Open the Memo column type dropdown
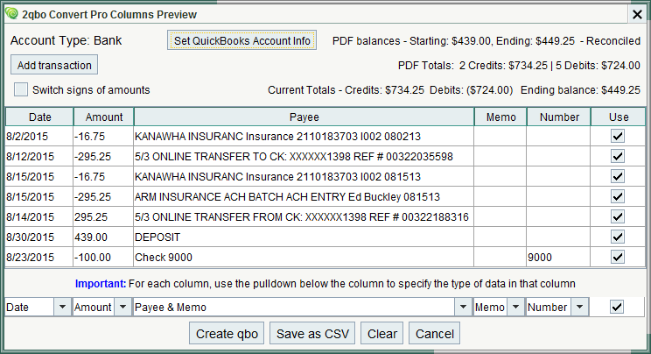The height and width of the screenshot is (354, 651). tap(515, 307)
